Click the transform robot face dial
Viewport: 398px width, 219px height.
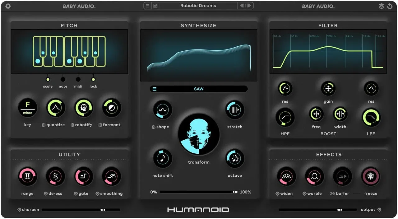coord(199,134)
